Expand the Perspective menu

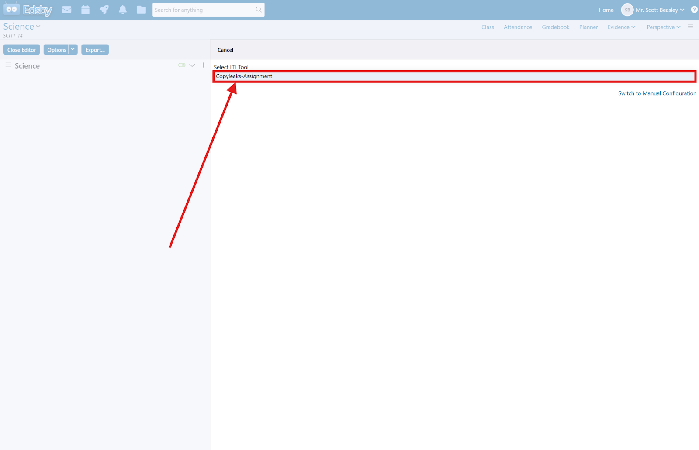coord(663,27)
